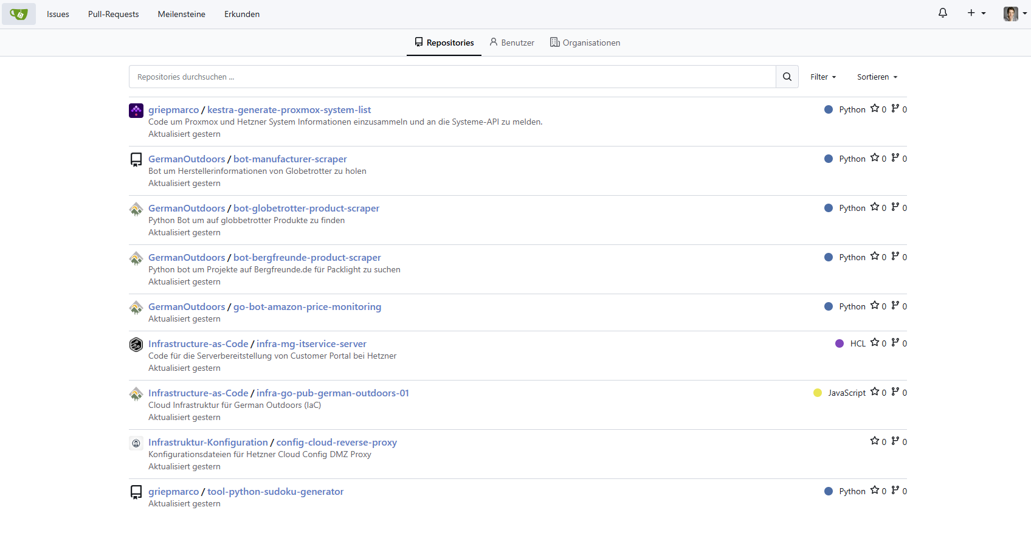Open the bot-bergfreunde-product-scraper repository link
The height and width of the screenshot is (555, 1031).
[307, 258]
